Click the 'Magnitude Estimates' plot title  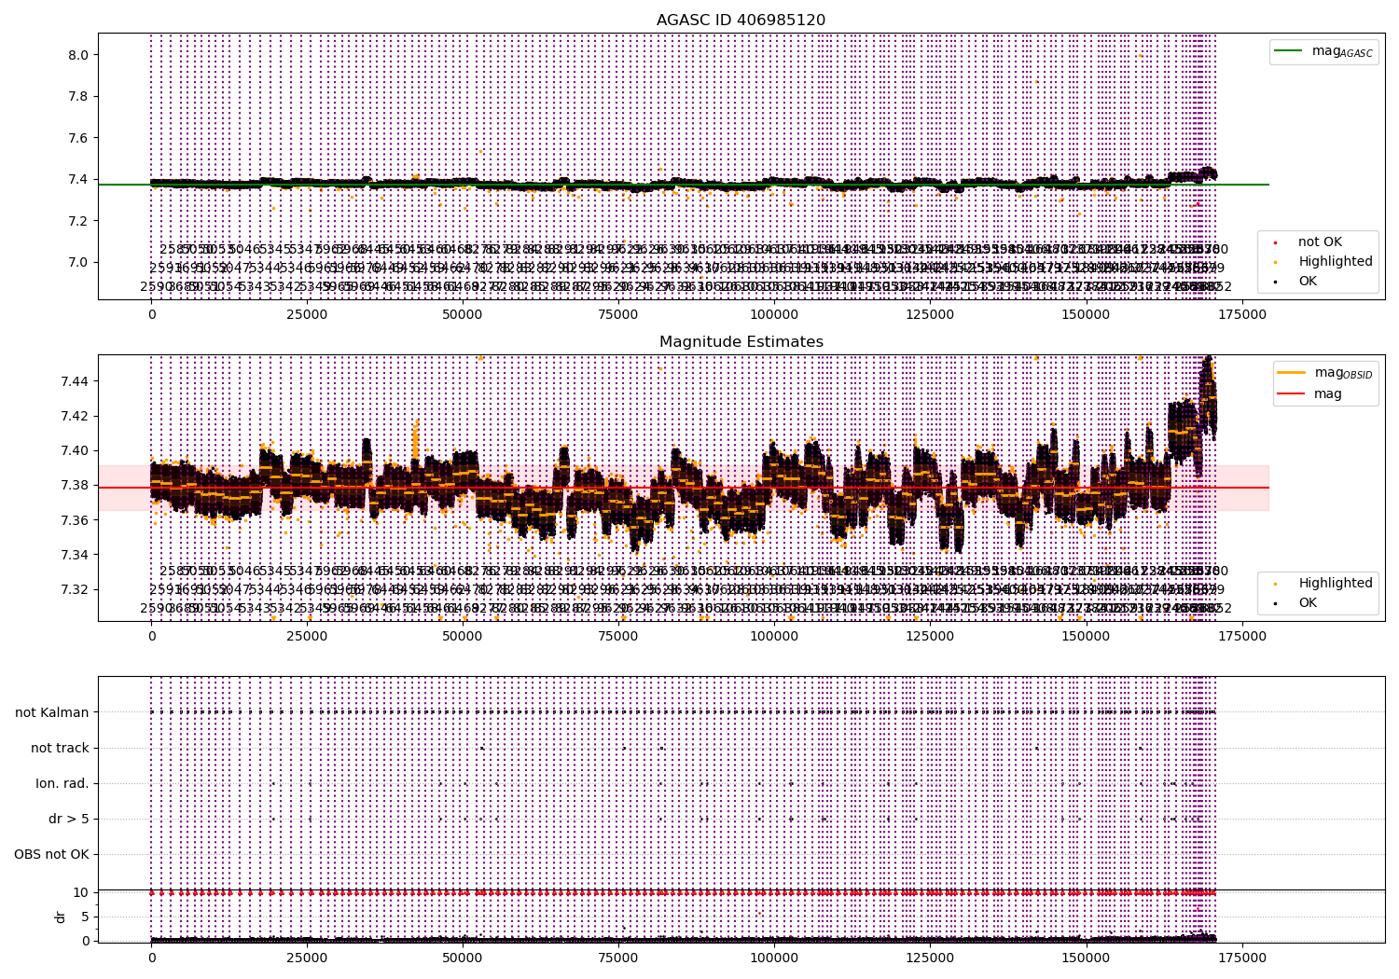tap(741, 342)
